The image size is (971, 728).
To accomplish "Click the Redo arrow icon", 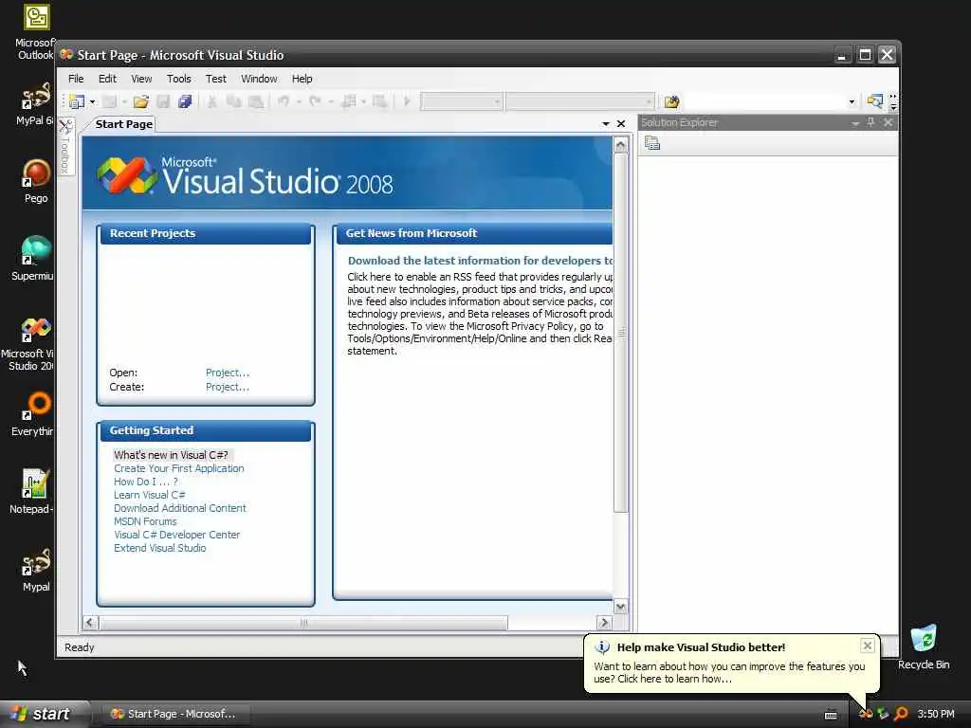I will [x=315, y=100].
